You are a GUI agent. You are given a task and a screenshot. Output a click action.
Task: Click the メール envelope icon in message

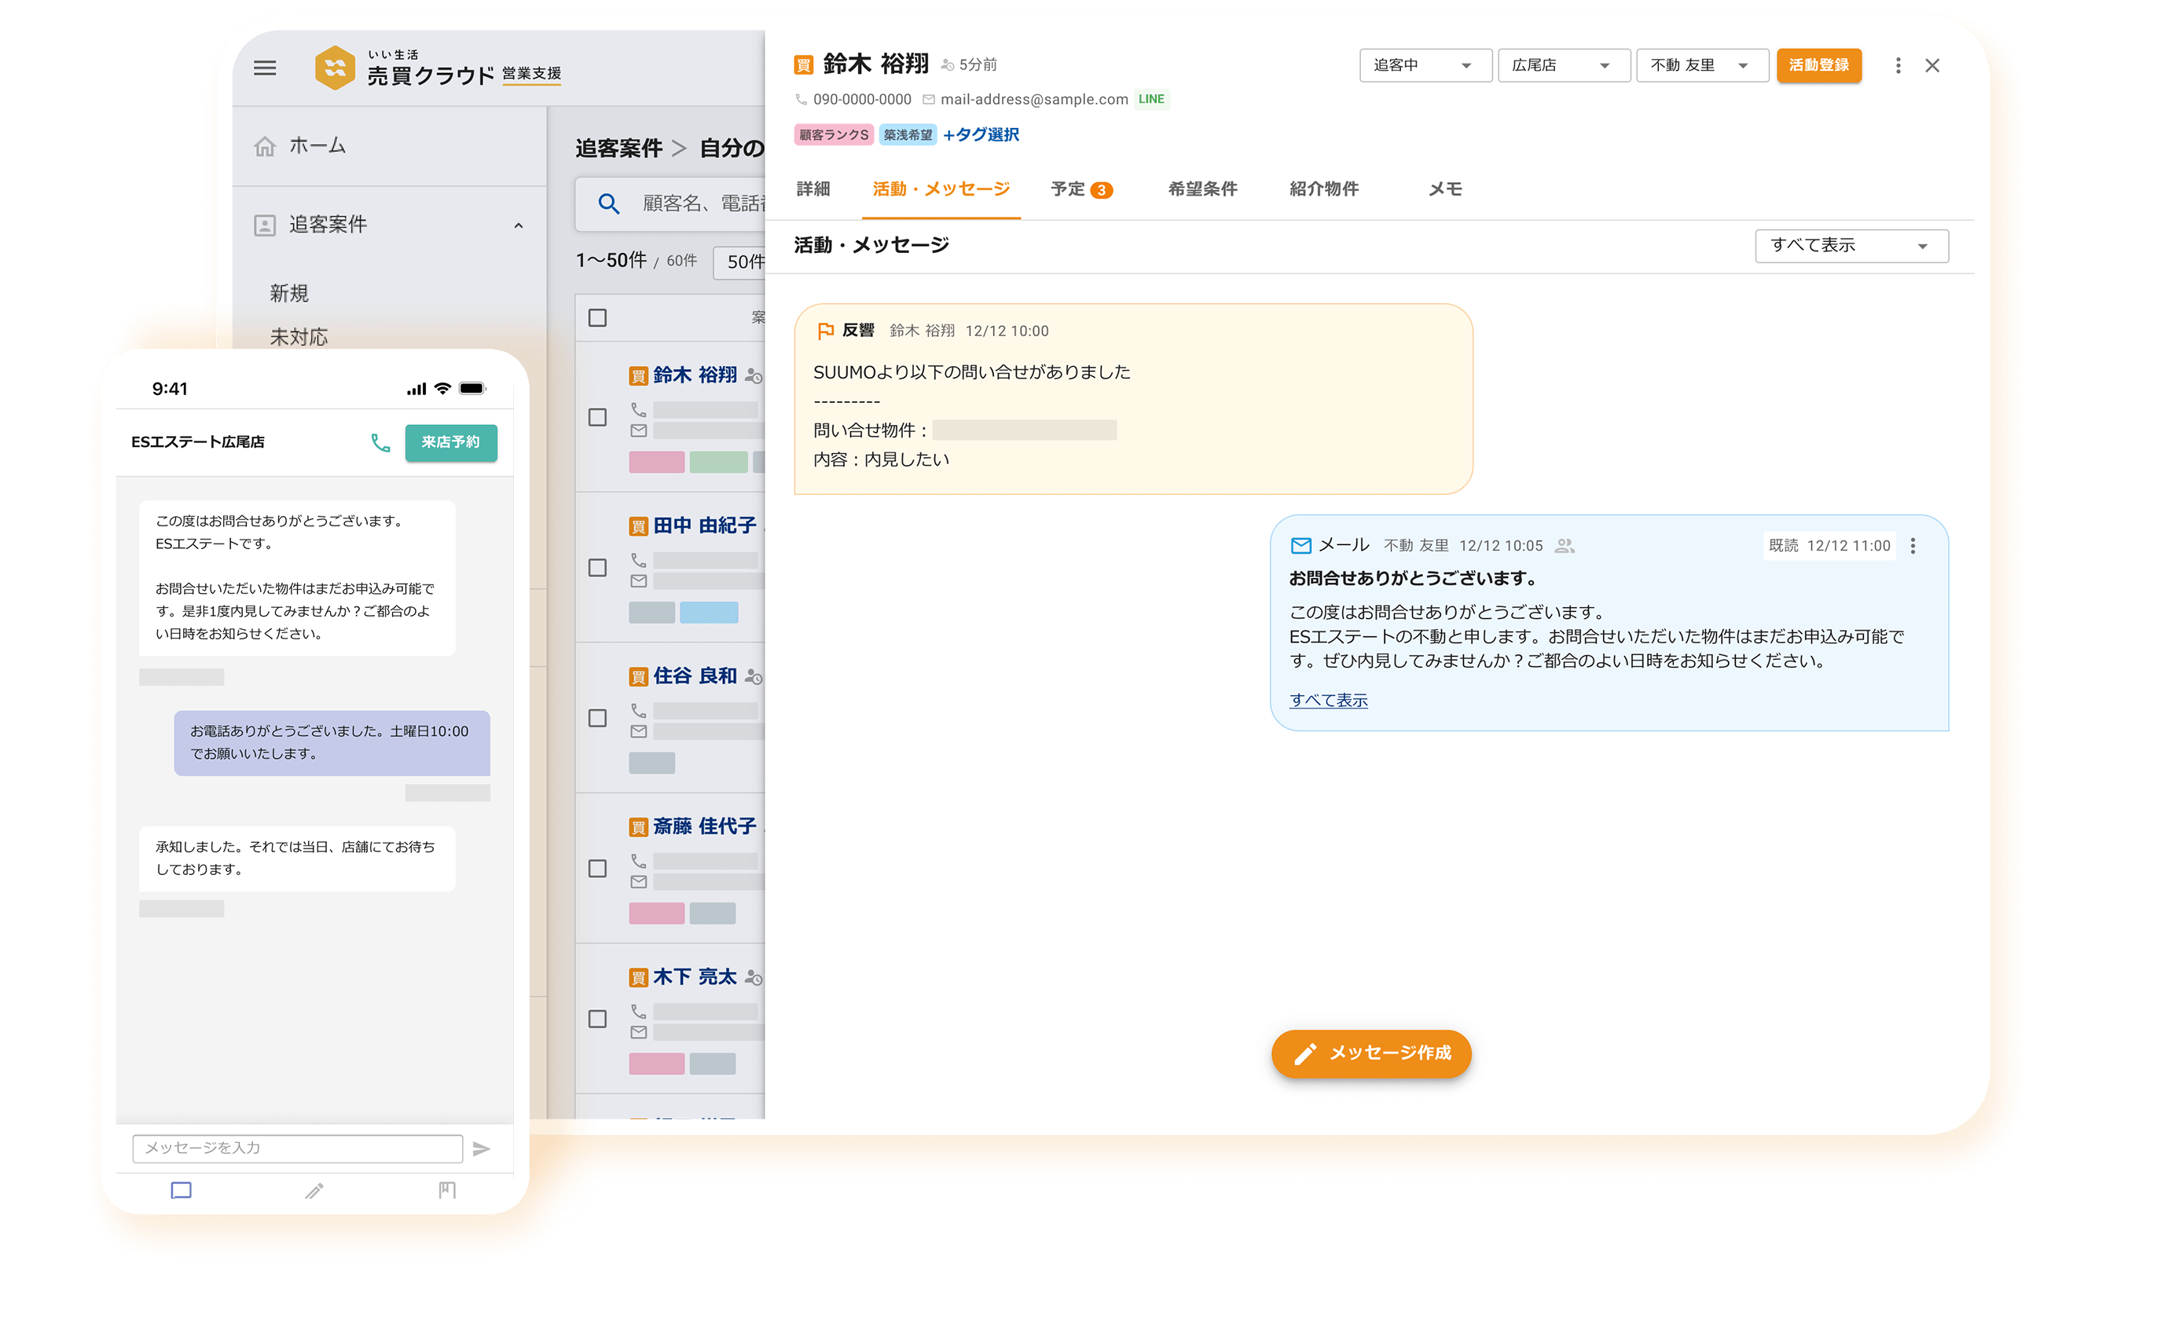[1300, 546]
